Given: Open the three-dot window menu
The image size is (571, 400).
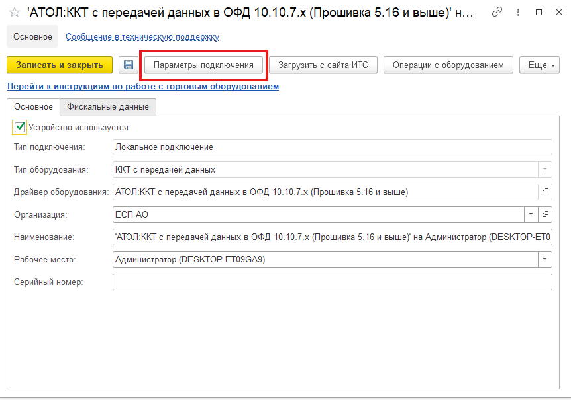Looking at the screenshot, I should click(x=518, y=13).
